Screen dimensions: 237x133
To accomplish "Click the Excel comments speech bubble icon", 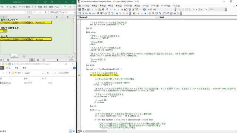I will pos(65,7).
